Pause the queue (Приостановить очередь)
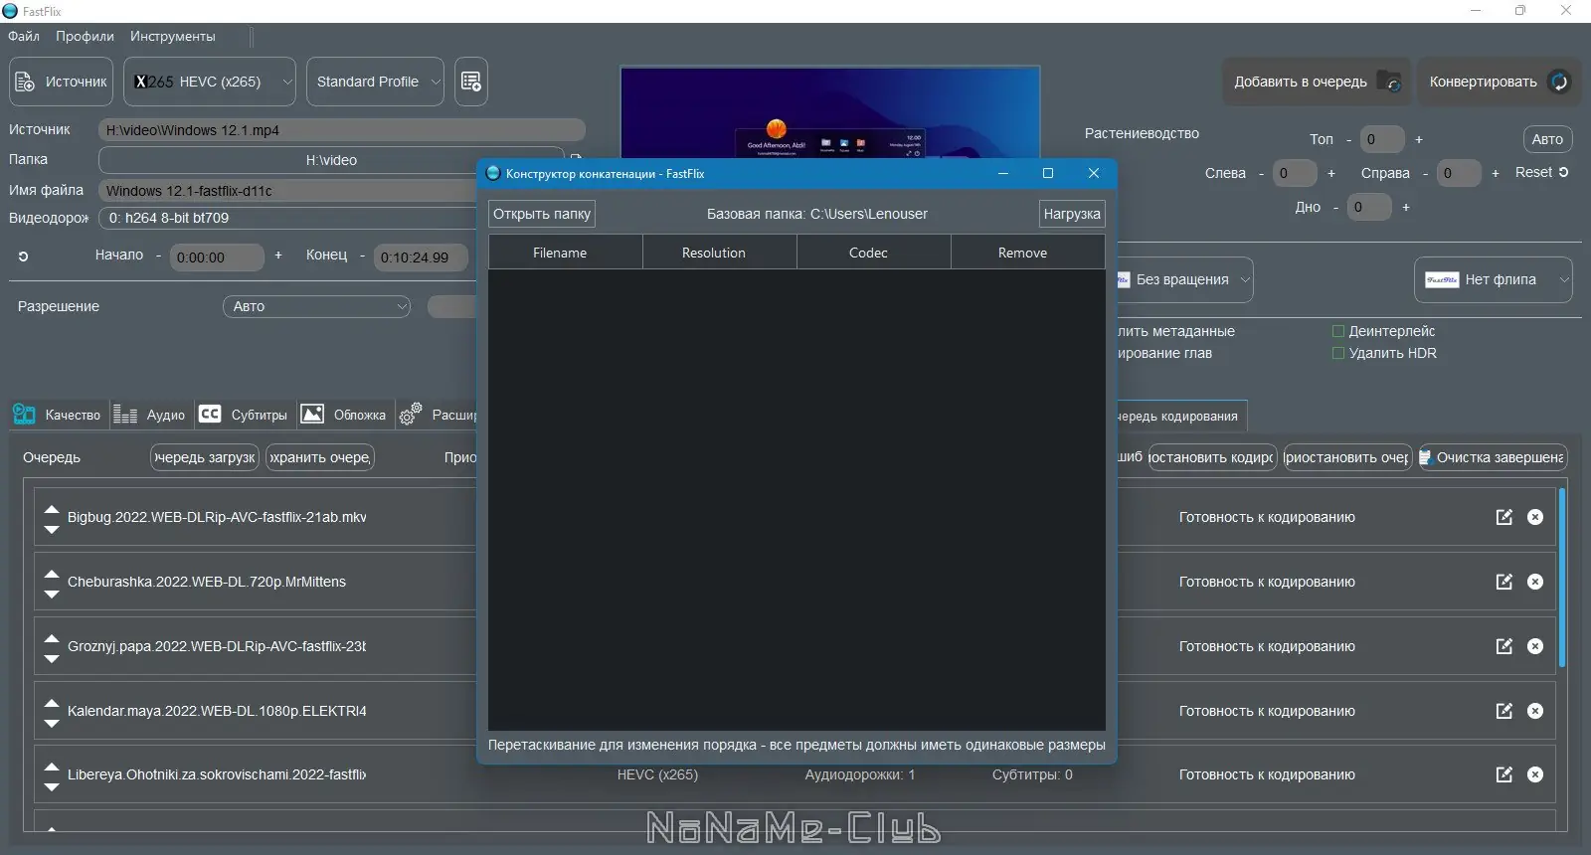Viewport: 1591px width, 855px height. (x=1347, y=457)
